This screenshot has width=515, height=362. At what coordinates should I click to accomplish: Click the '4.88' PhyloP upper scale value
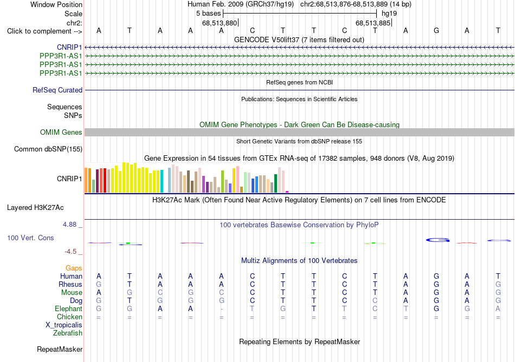[x=69, y=225]
